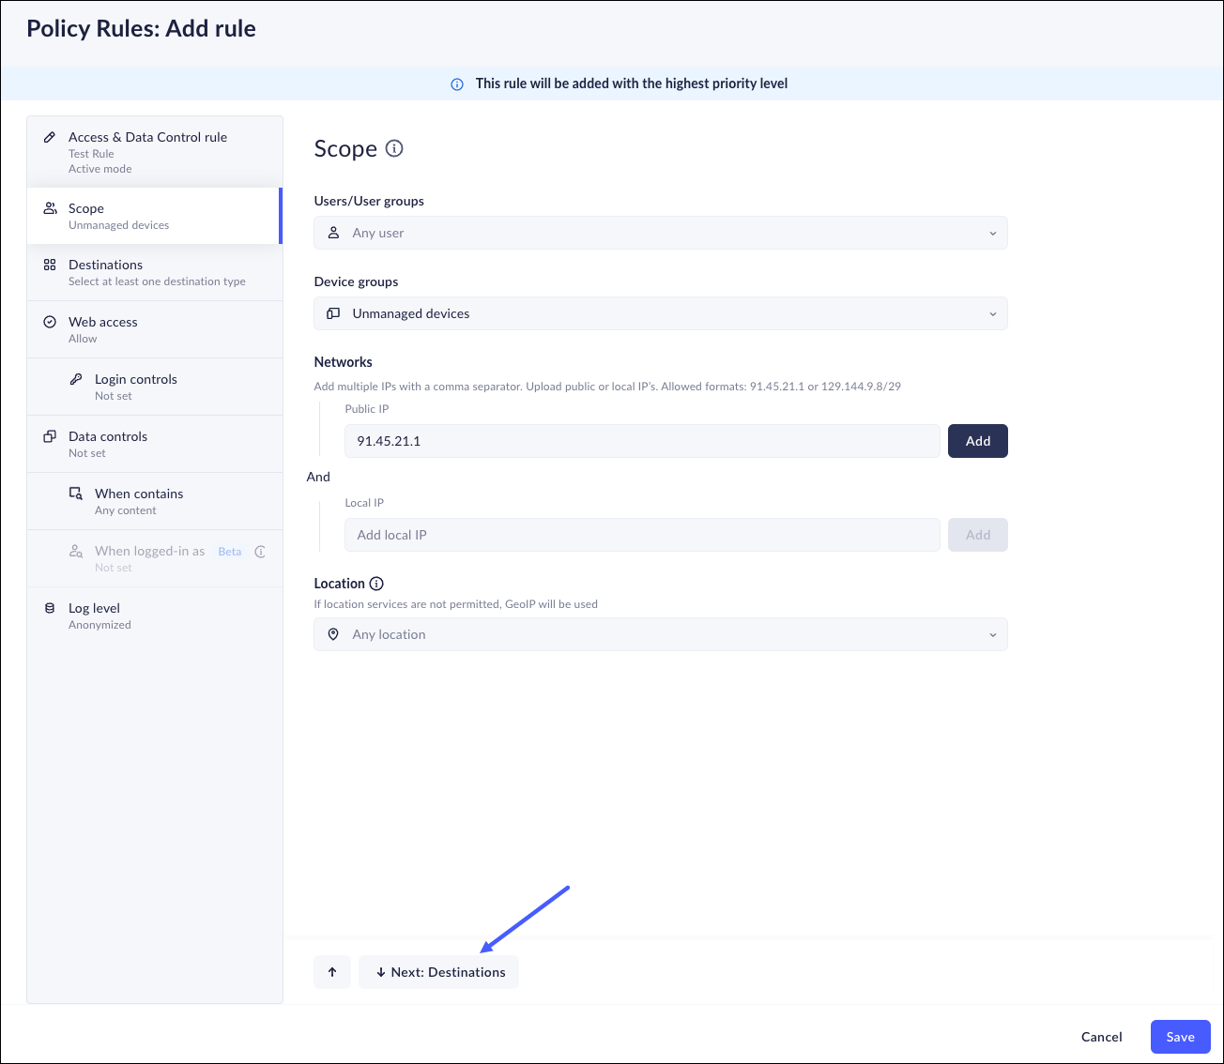Click the info icon next to Beta label
Viewport: 1224px width, 1064px height.
pyautogui.click(x=260, y=552)
